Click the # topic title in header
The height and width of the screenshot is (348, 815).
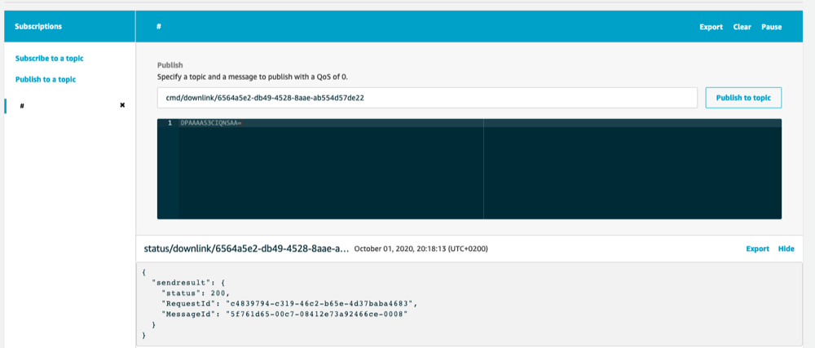pyautogui.click(x=159, y=27)
